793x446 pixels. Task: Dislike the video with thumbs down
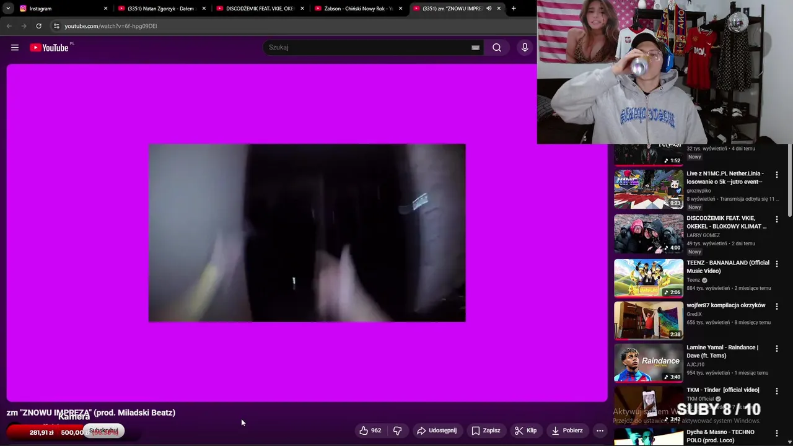[398, 431]
